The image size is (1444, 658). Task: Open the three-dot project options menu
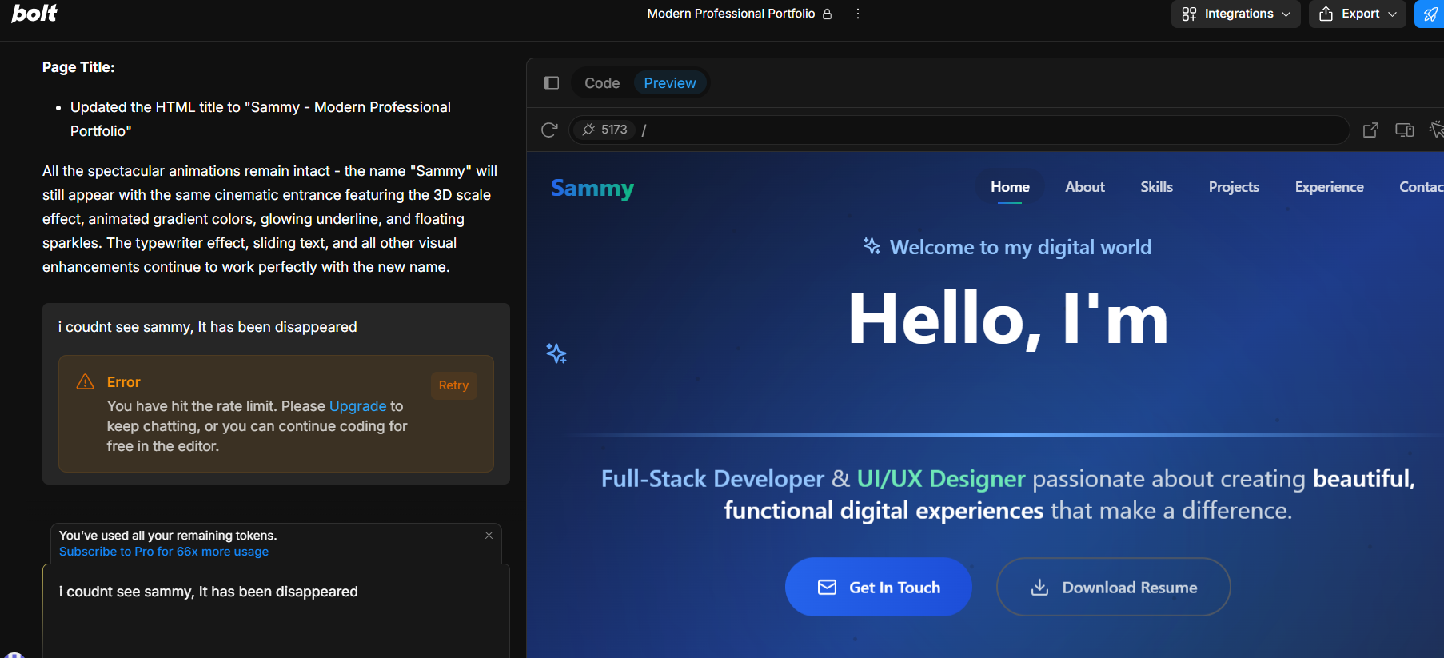[857, 14]
